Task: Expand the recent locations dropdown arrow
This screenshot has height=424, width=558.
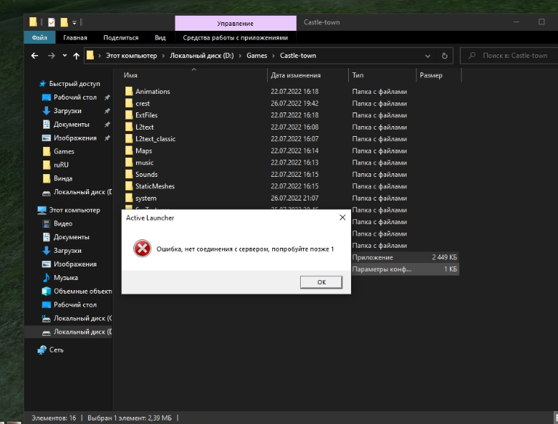Action: 64,56
